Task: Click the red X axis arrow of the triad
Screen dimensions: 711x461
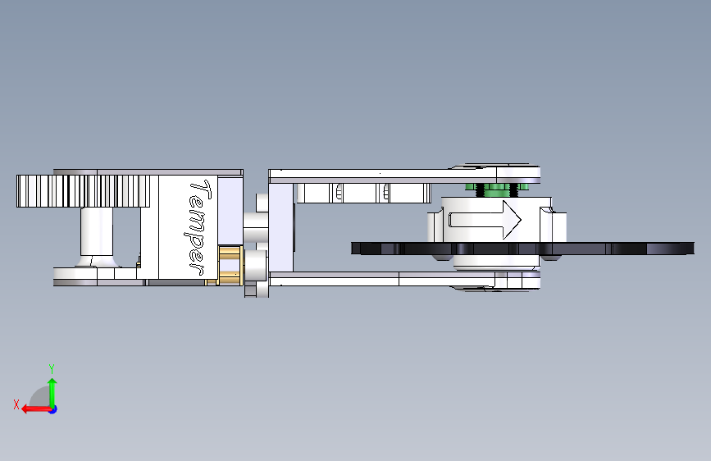Action: click(35, 409)
